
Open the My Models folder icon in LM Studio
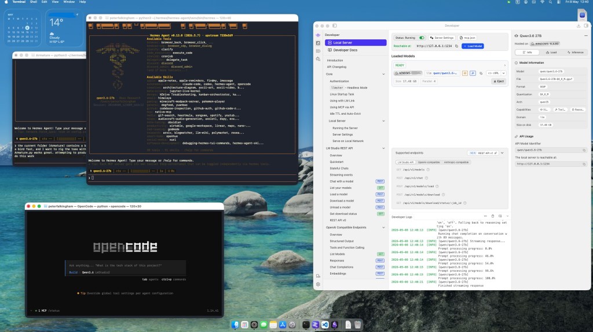(x=318, y=51)
